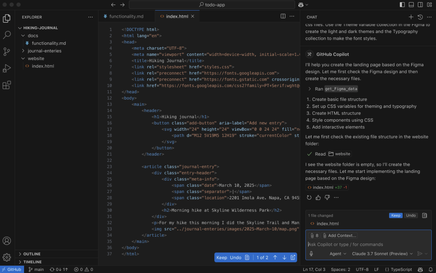Toggle the secondary sidebar visibility
436x273 pixels.
click(x=420, y=4)
